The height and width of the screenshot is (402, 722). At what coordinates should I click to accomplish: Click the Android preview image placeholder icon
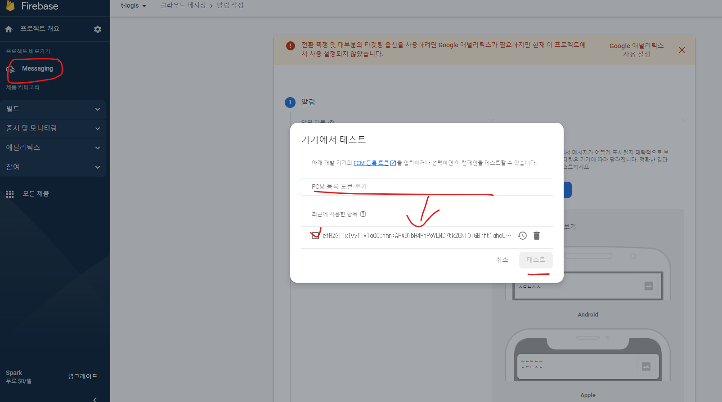[649, 286]
